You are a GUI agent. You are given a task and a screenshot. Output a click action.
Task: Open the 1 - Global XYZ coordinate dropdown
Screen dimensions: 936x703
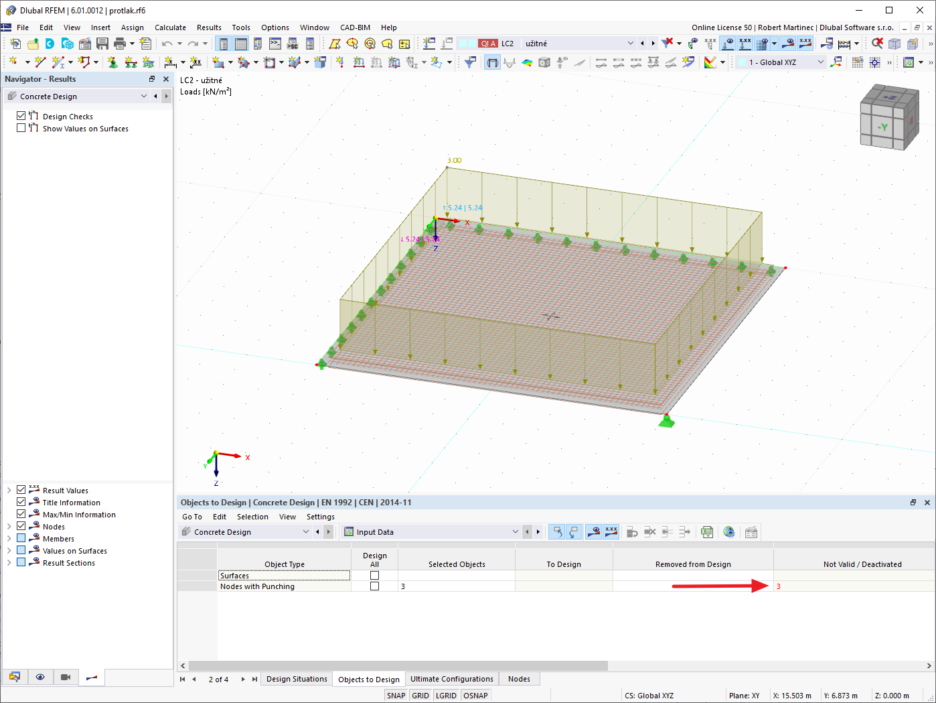(821, 62)
